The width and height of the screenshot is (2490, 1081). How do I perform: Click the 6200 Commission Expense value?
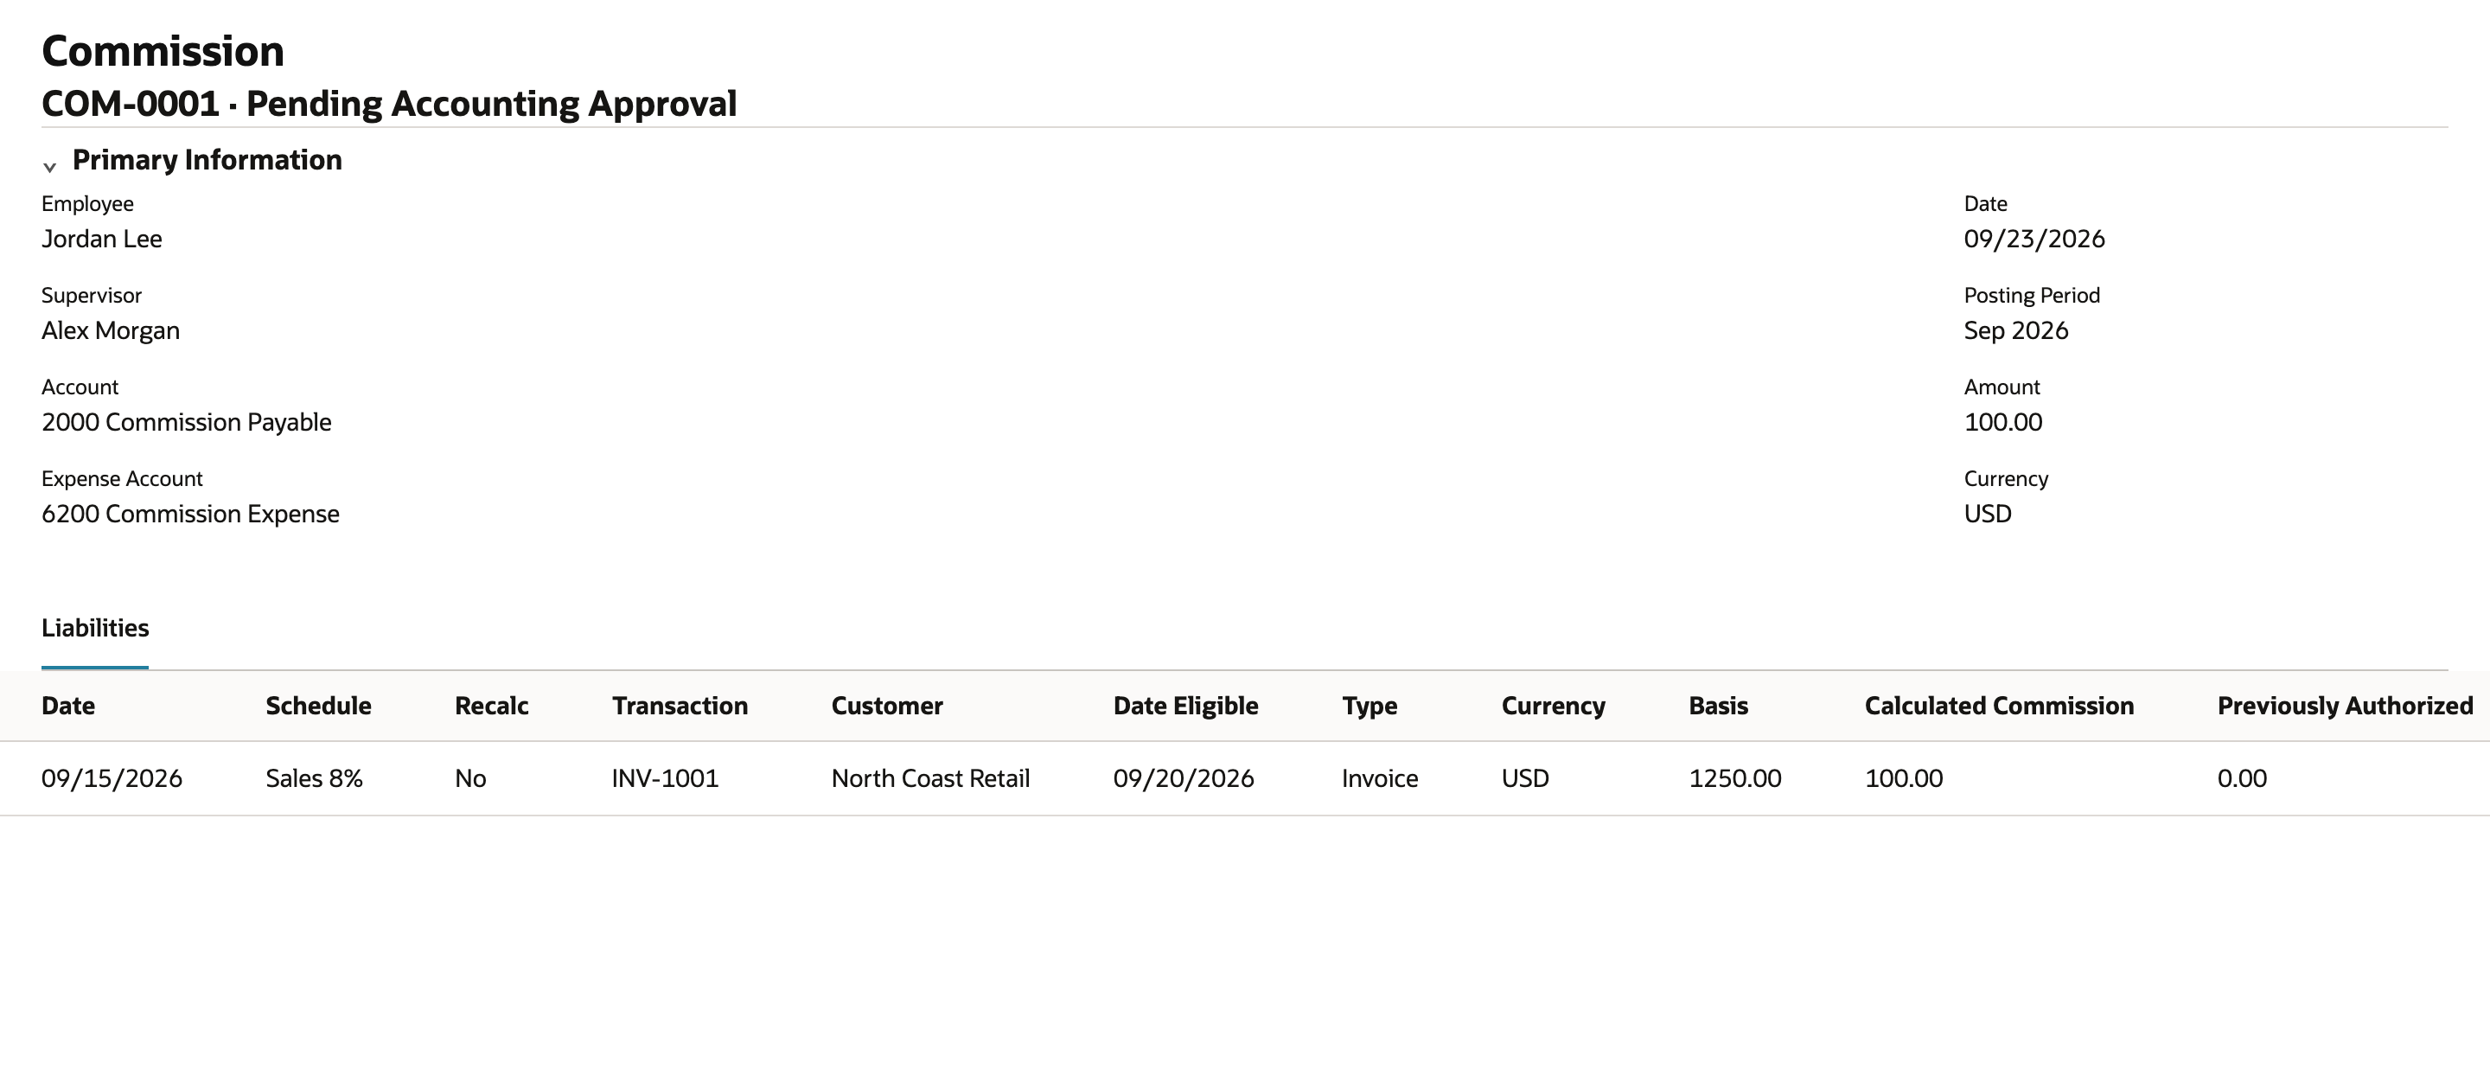click(190, 514)
